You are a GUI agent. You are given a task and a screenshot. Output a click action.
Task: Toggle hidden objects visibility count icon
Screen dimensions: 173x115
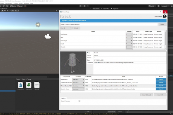click(x=13, y=11)
